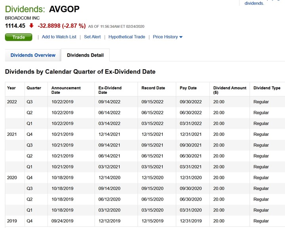Image resolution: width=285 pixels, height=228 pixels.
Task: Select the Dividends Detail tab
Action: tap(85, 55)
